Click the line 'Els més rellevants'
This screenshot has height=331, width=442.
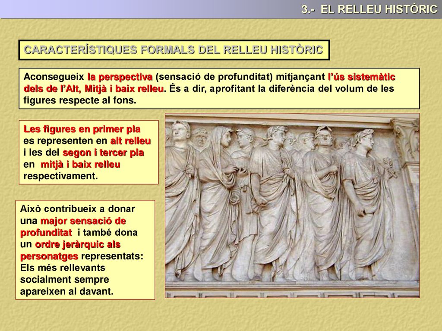63,268
